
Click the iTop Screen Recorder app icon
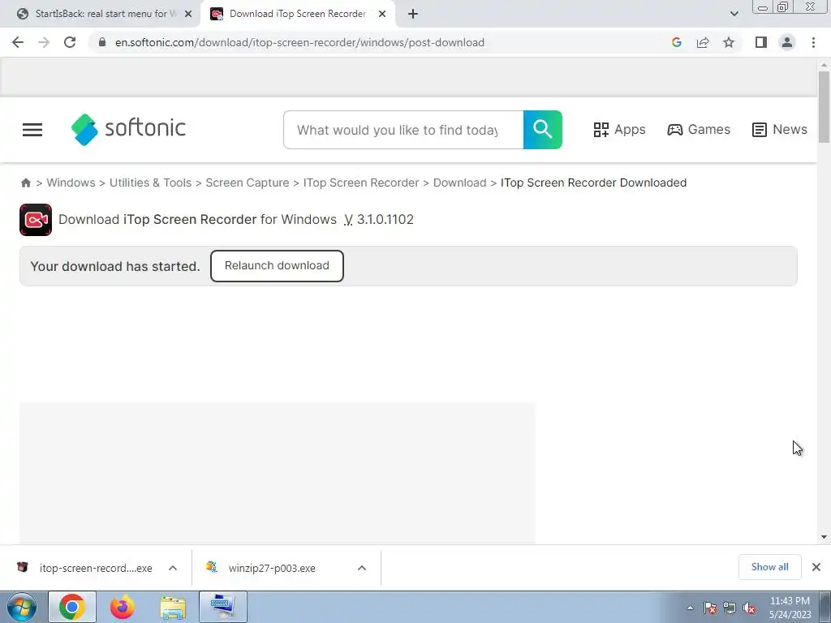click(36, 219)
